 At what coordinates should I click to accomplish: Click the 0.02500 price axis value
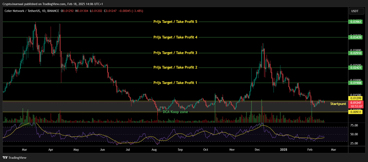pos(356,65)
